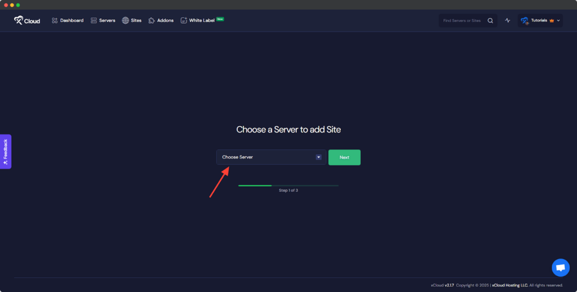This screenshot has height=292, width=577.
Task: Click the Addons puzzle piece icon
Action: pyautogui.click(x=152, y=20)
